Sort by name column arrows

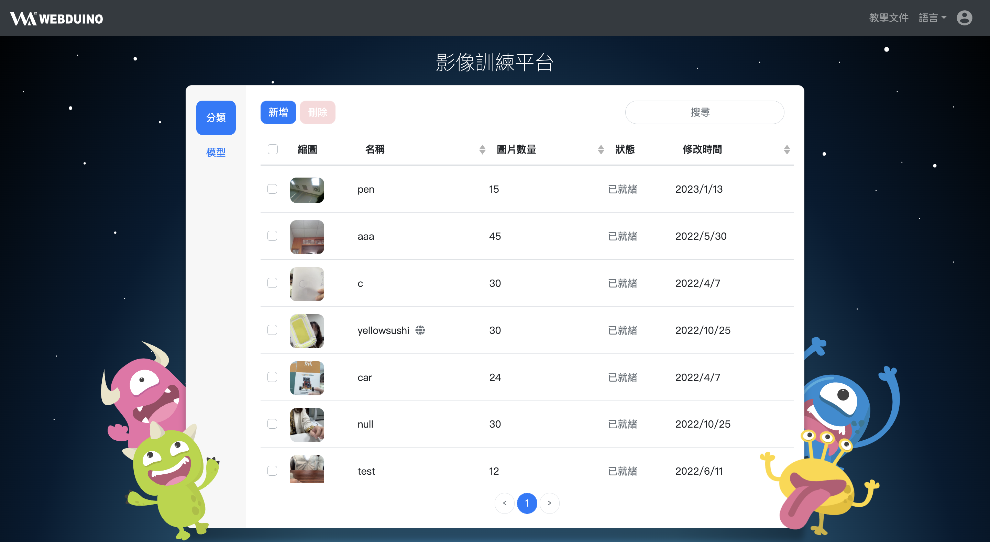point(482,149)
